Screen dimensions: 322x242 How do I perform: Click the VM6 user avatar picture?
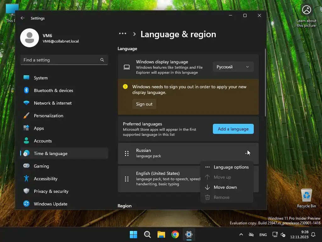[30, 38]
